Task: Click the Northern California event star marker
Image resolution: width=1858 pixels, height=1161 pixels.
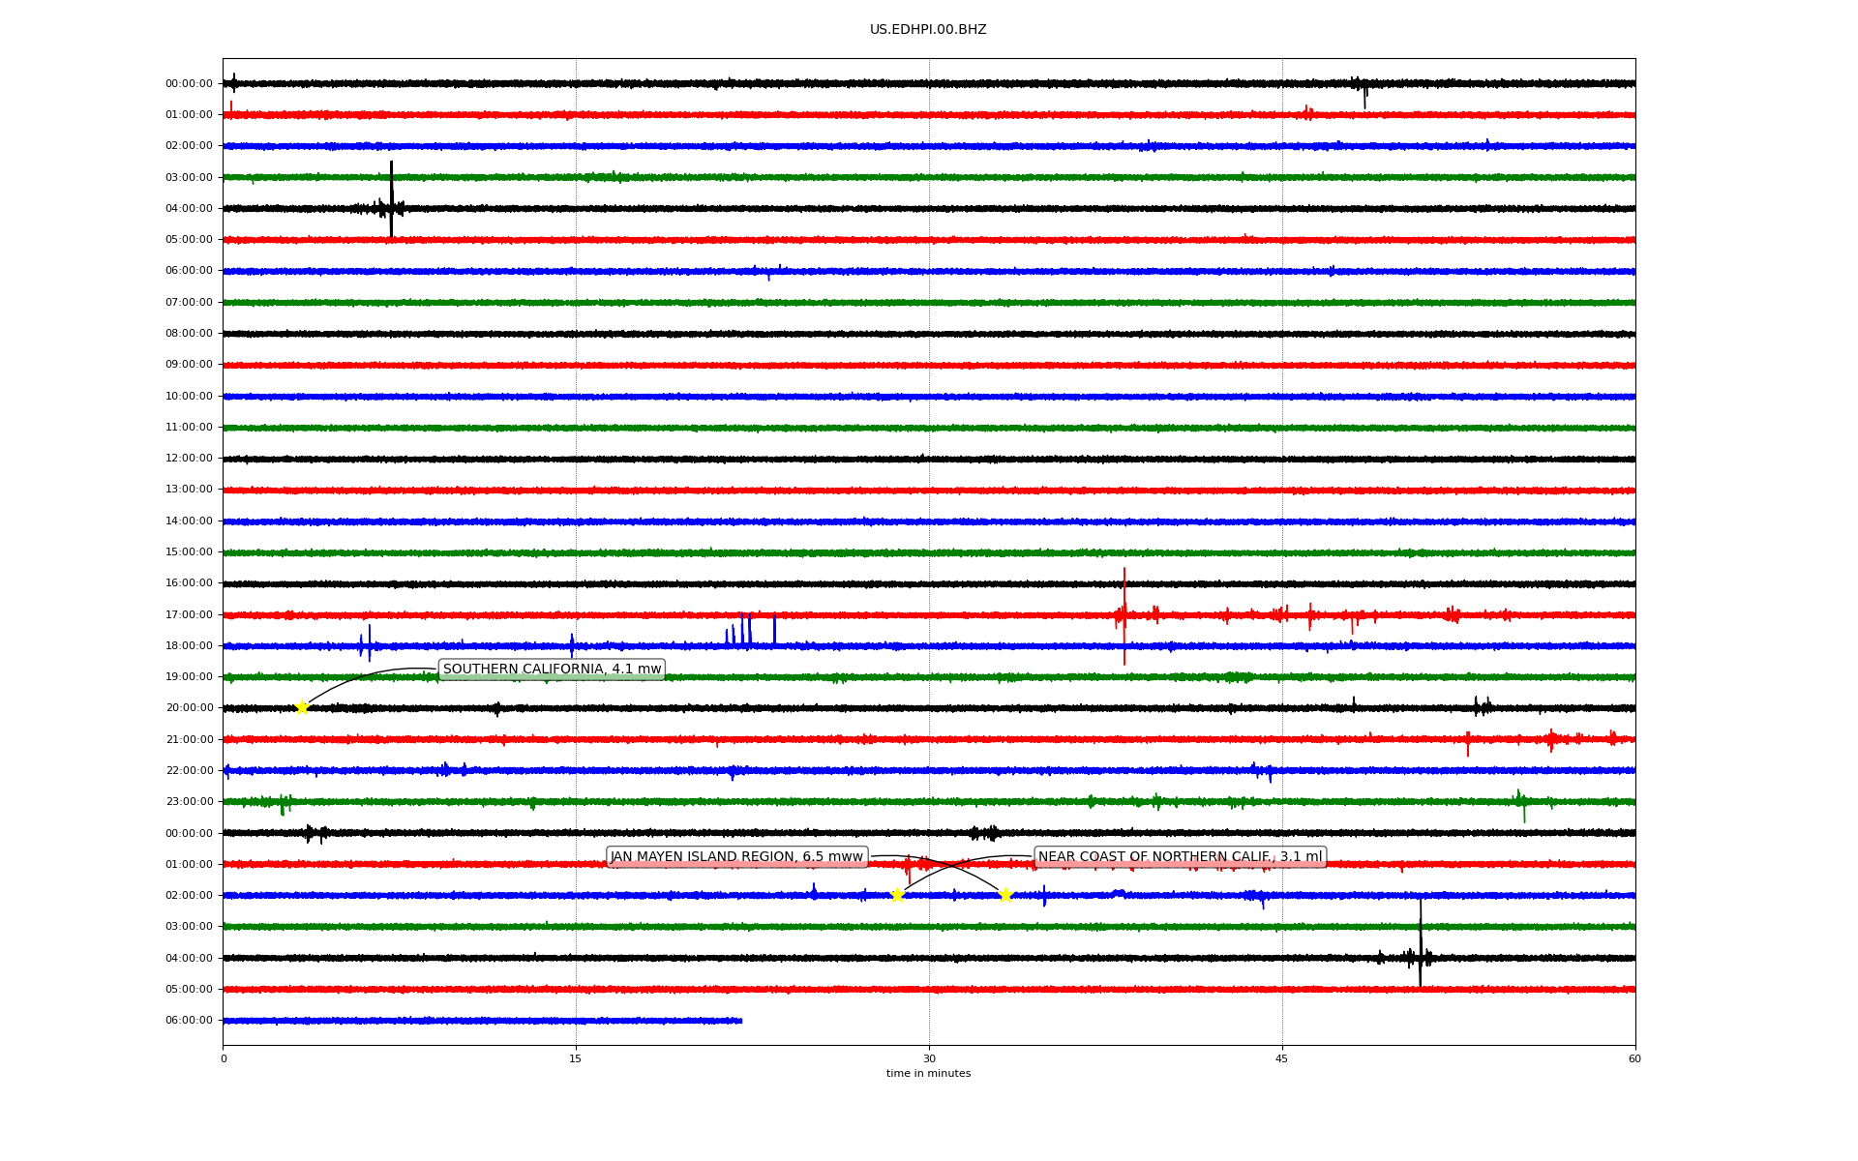Action: pos(897,895)
